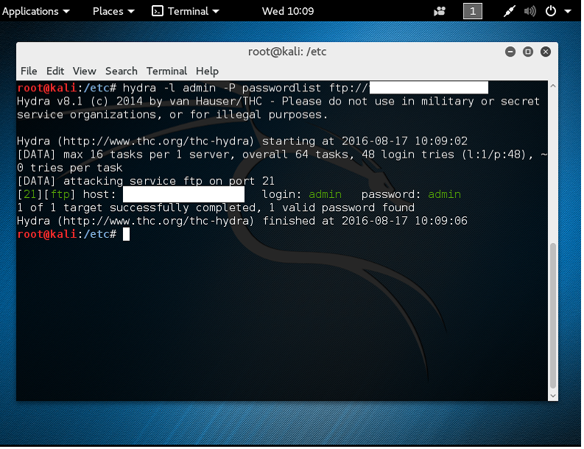Click the scrollbar down arrow

click(x=553, y=396)
